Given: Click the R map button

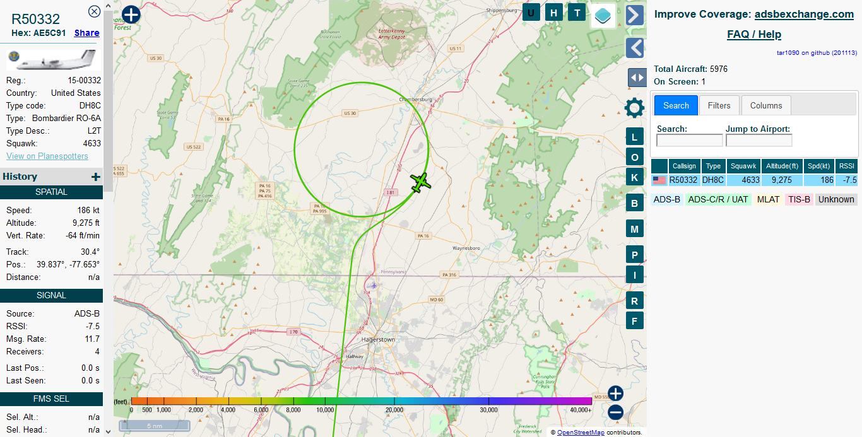Looking at the screenshot, I should tap(634, 301).
